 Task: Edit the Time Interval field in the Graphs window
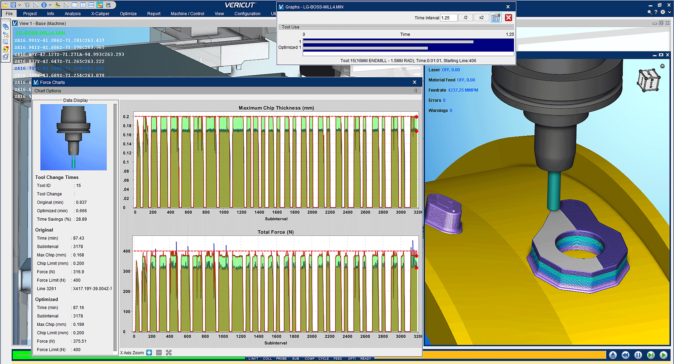coord(449,18)
